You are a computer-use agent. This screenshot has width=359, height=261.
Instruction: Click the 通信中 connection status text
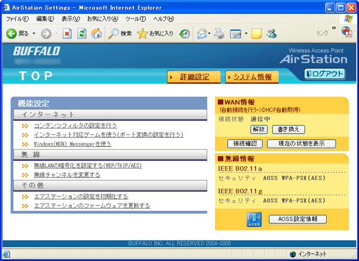point(260,119)
